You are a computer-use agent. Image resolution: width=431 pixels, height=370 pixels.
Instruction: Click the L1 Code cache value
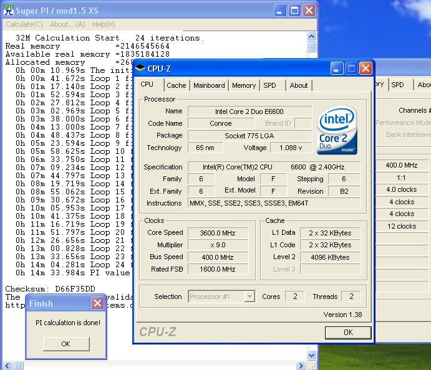tap(330, 245)
